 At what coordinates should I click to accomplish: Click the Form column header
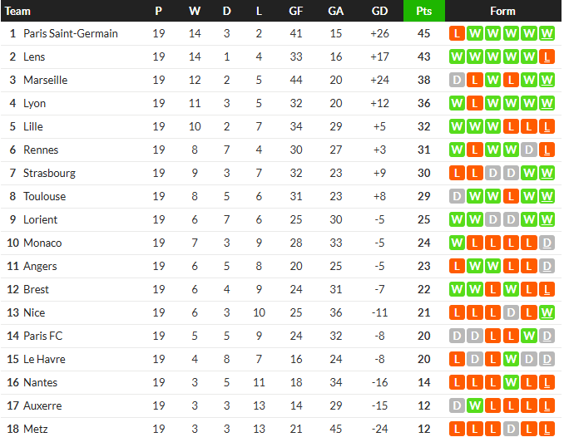click(502, 11)
